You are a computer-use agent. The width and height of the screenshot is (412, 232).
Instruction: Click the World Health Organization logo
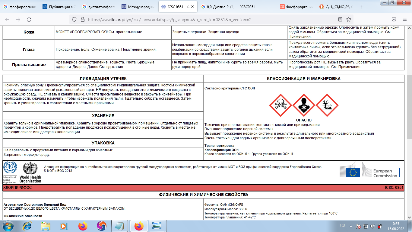30,173
